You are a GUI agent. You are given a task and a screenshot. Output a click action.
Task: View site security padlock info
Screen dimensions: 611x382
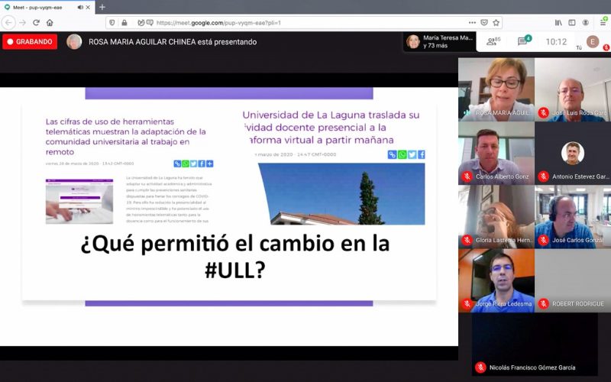[124, 23]
